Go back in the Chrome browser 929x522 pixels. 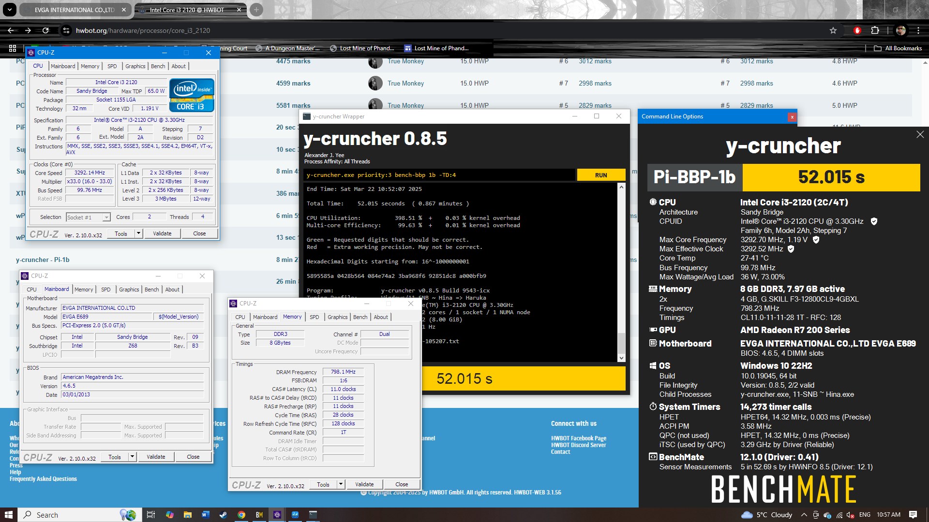[x=10, y=30]
